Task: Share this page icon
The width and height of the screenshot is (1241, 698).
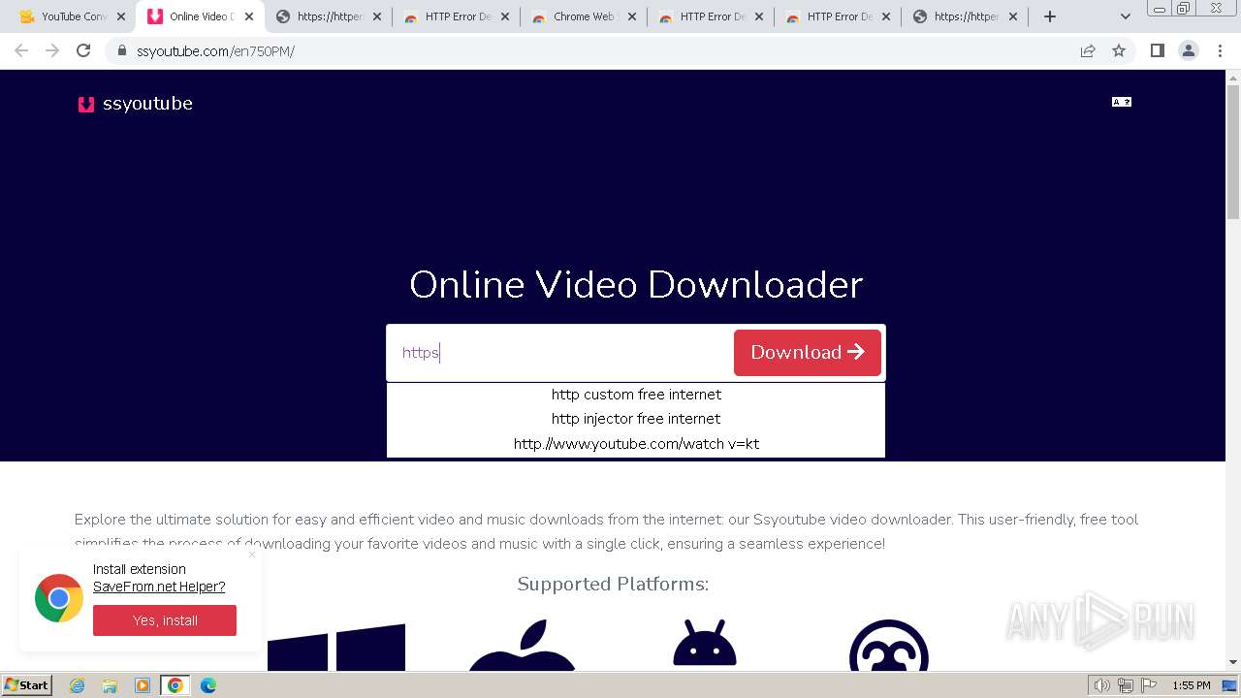Action: coord(1088,51)
